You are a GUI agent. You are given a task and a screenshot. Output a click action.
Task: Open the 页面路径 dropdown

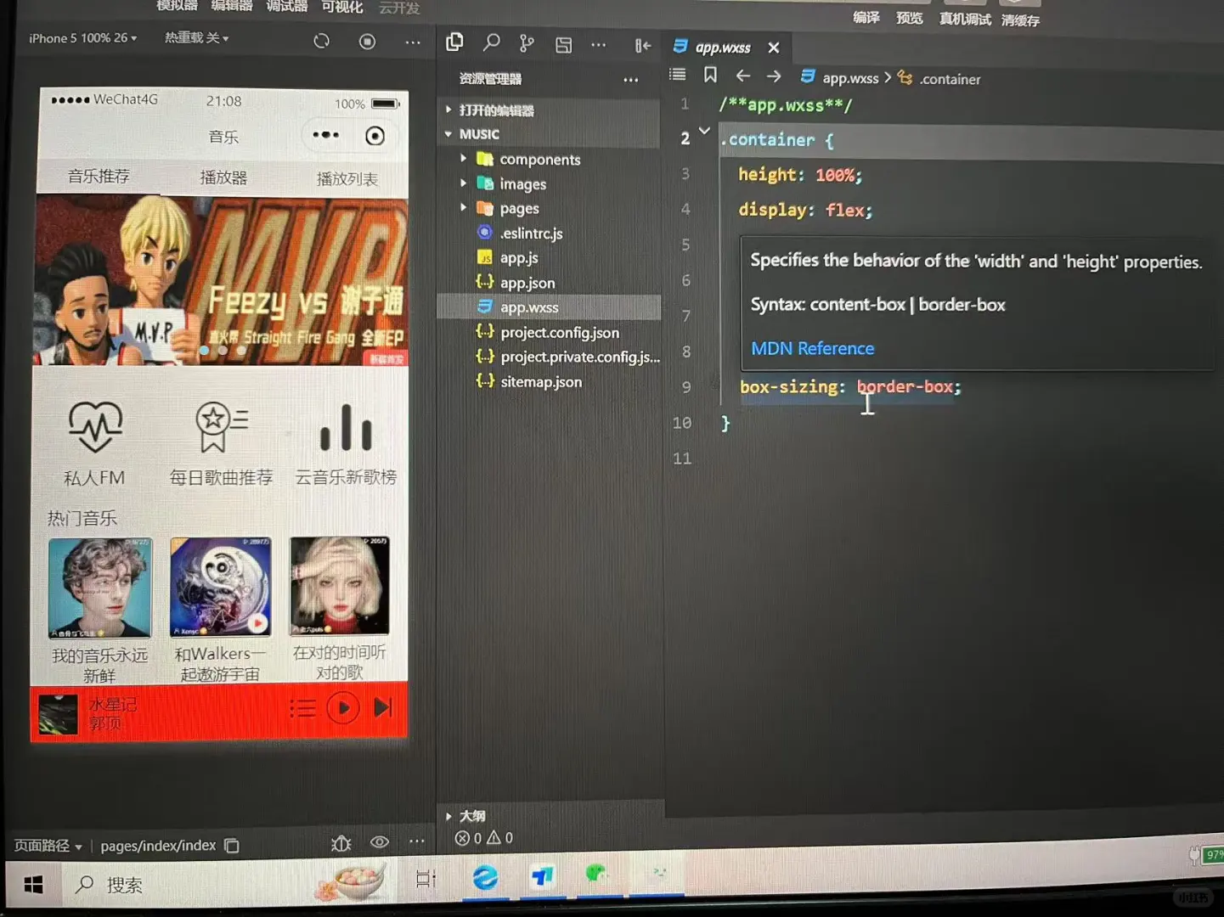click(48, 846)
